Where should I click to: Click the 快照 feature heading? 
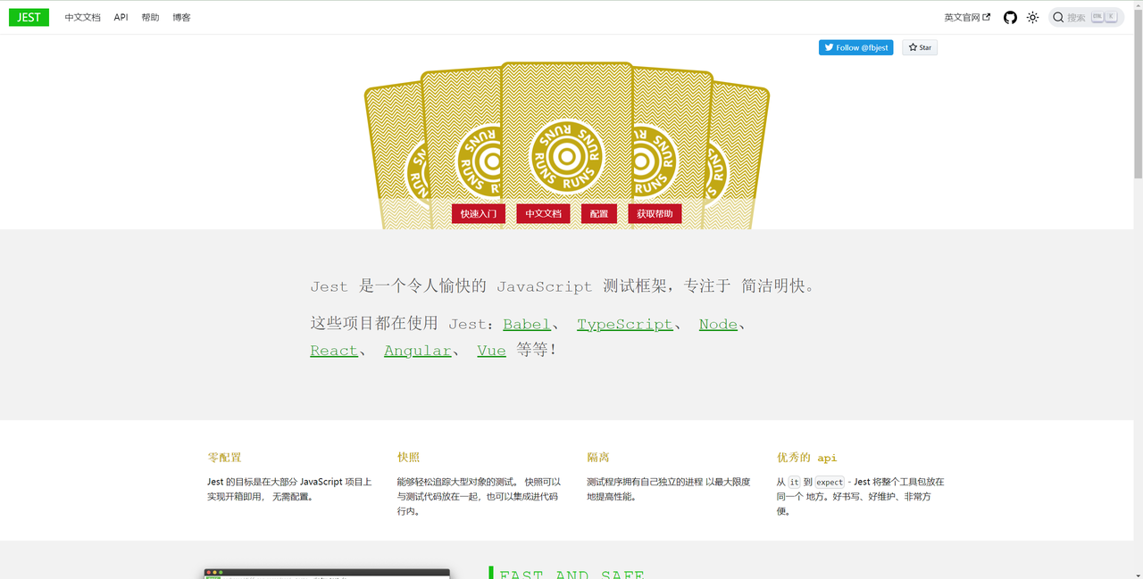coord(408,457)
